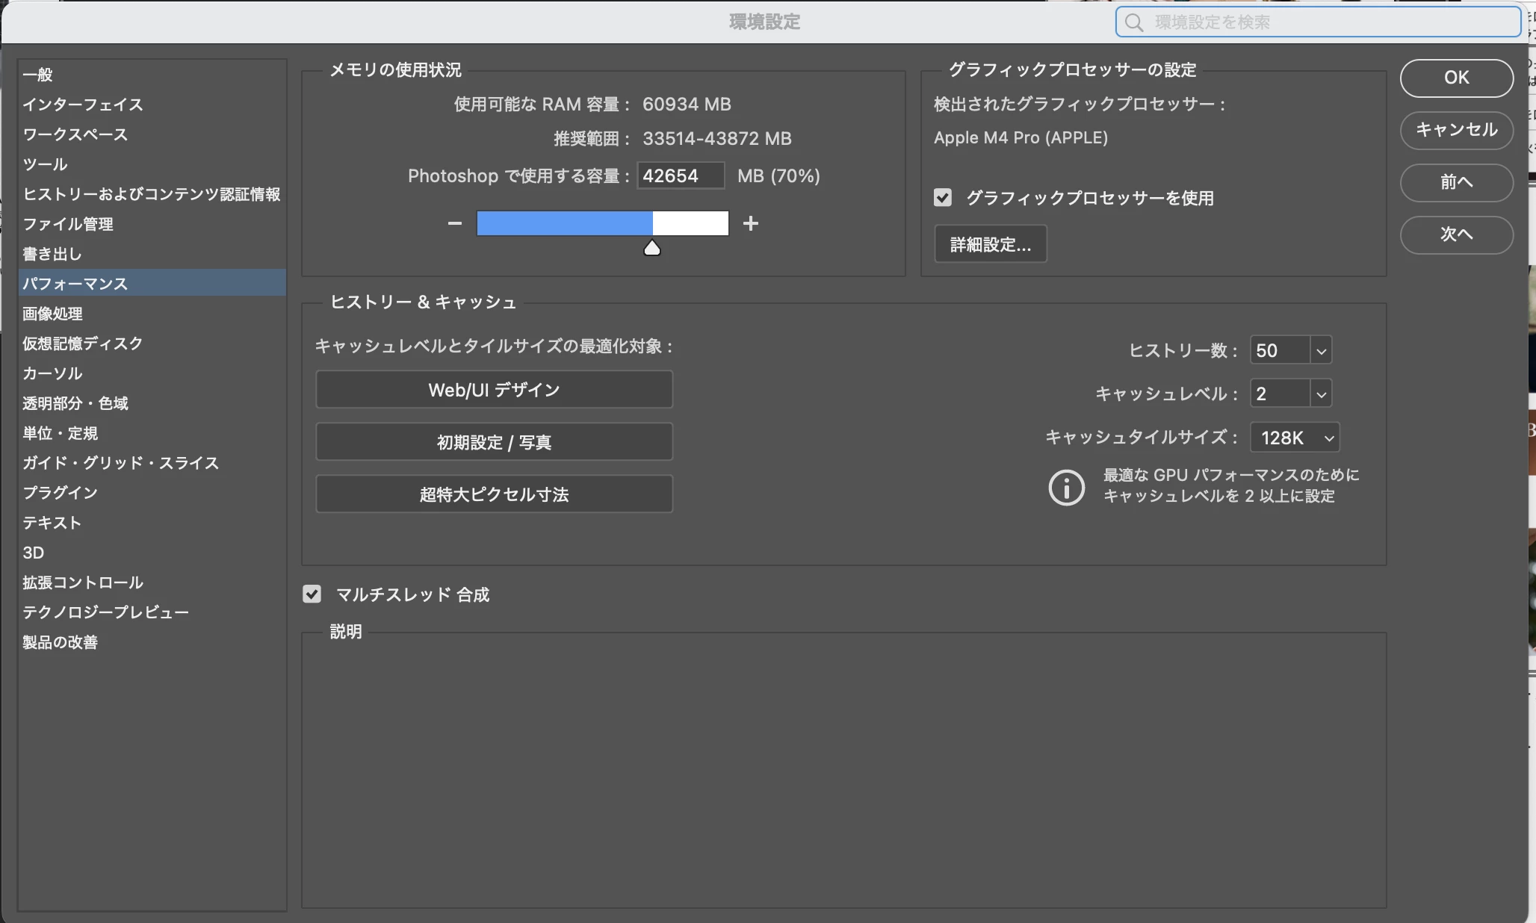Click the search magnifier icon in preferences

coord(1134,22)
